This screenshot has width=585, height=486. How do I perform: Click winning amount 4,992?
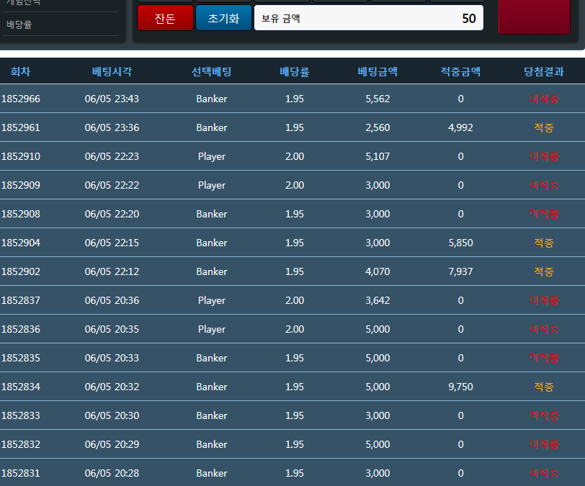(x=460, y=127)
